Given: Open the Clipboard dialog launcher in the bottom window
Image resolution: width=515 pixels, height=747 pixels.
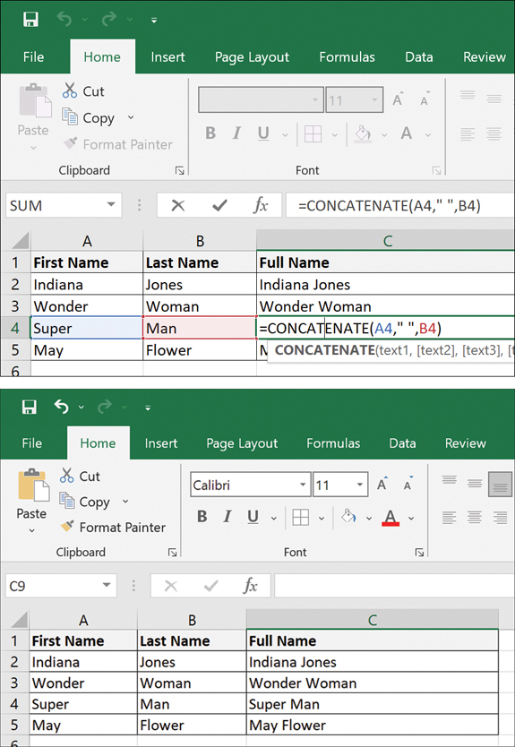Looking at the screenshot, I should tap(173, 553).
